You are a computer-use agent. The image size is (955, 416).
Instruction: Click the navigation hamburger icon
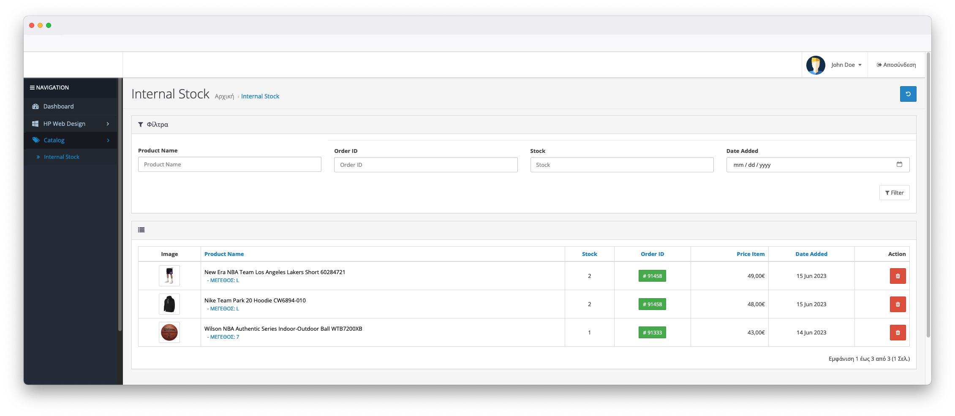coord(32,88)
